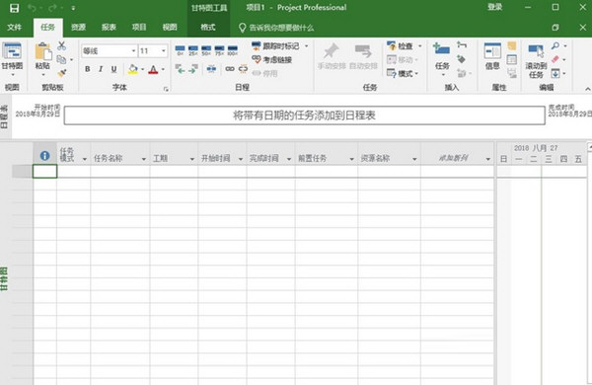Open the font color dropdown arrow
Screen dimensions: 592x385
[163, 69]
